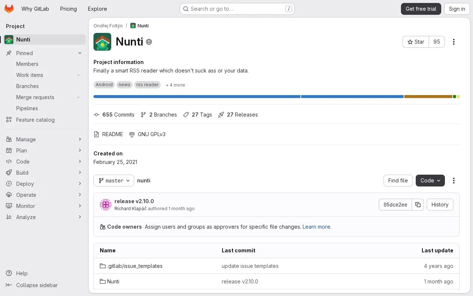Click the GitLab fox logo
The image size is (473, 296).
pos(9,9)
